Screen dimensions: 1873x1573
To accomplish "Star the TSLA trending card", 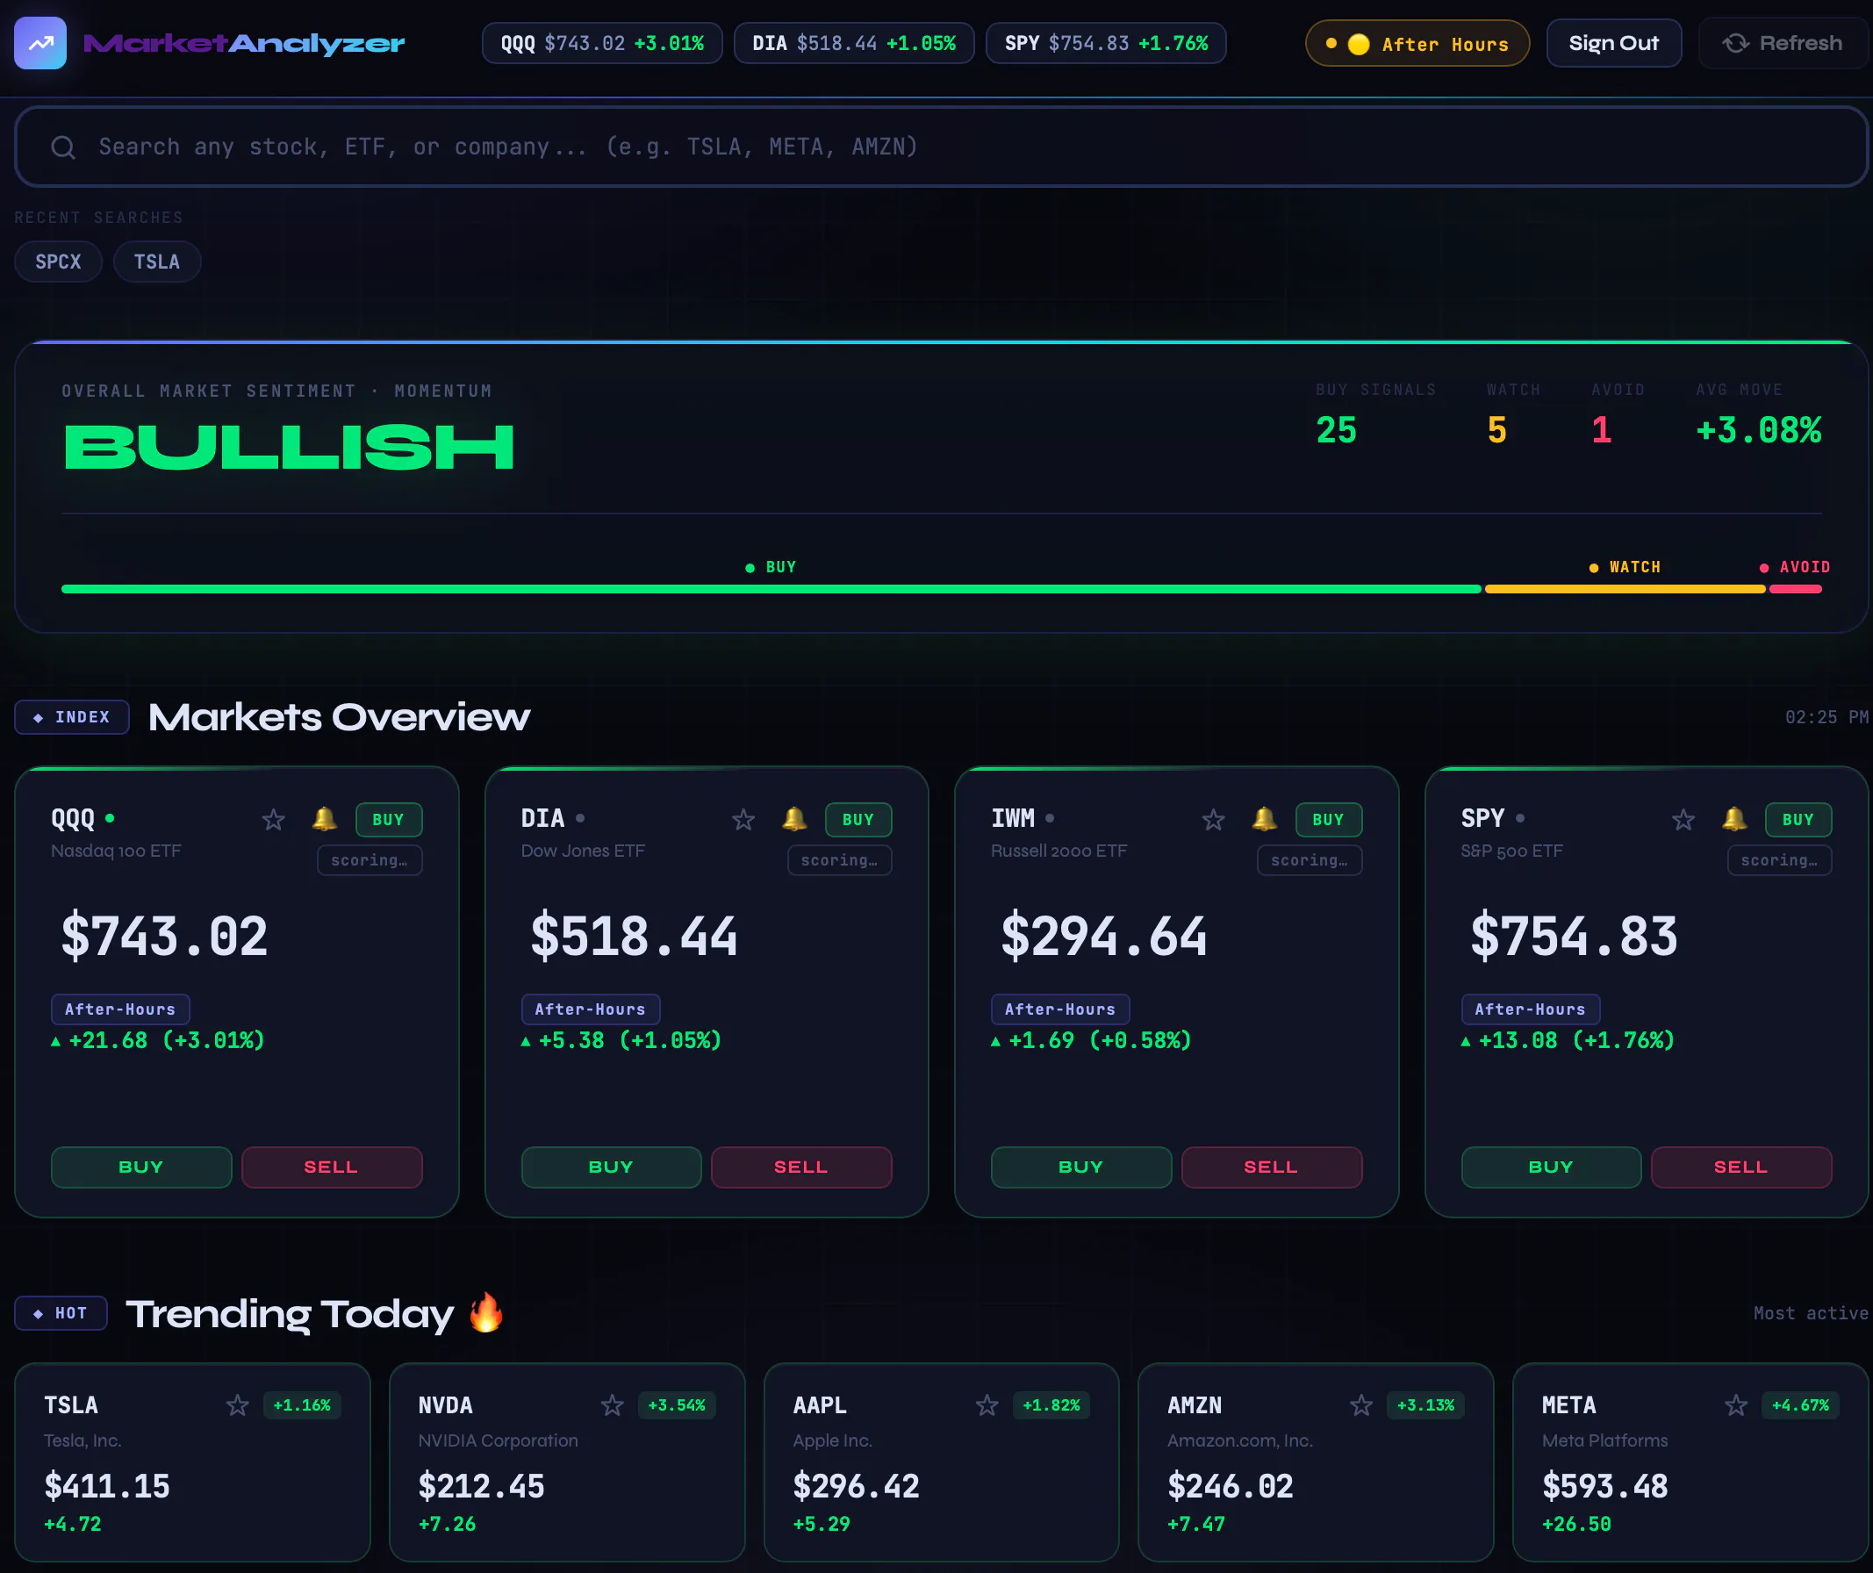I will pos(238,1405).
